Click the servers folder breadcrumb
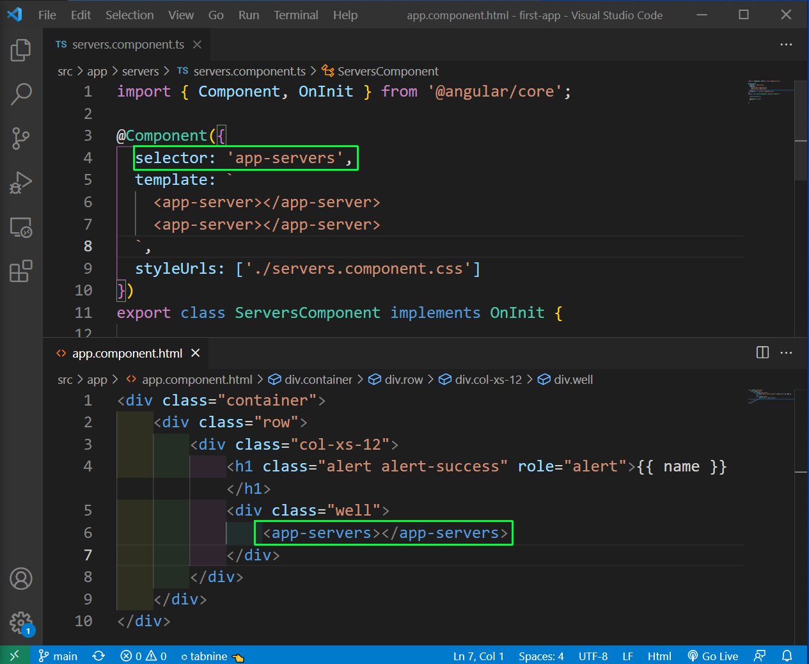809x664 pixels. point(140,71)
